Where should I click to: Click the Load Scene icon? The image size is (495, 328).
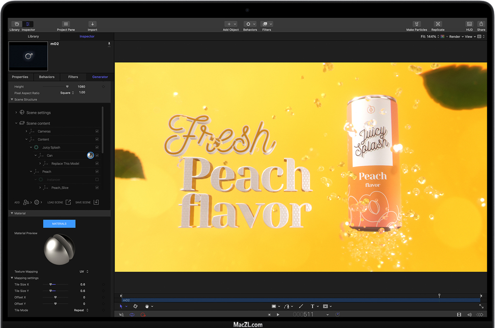(x=68, y=203)
